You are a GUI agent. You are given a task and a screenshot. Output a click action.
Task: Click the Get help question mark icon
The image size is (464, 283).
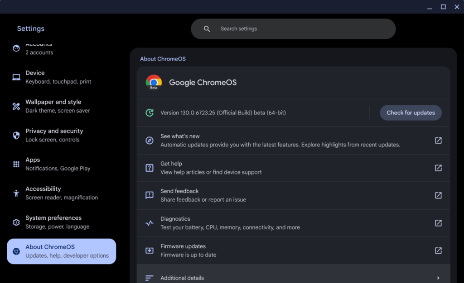tap(149, 168)
